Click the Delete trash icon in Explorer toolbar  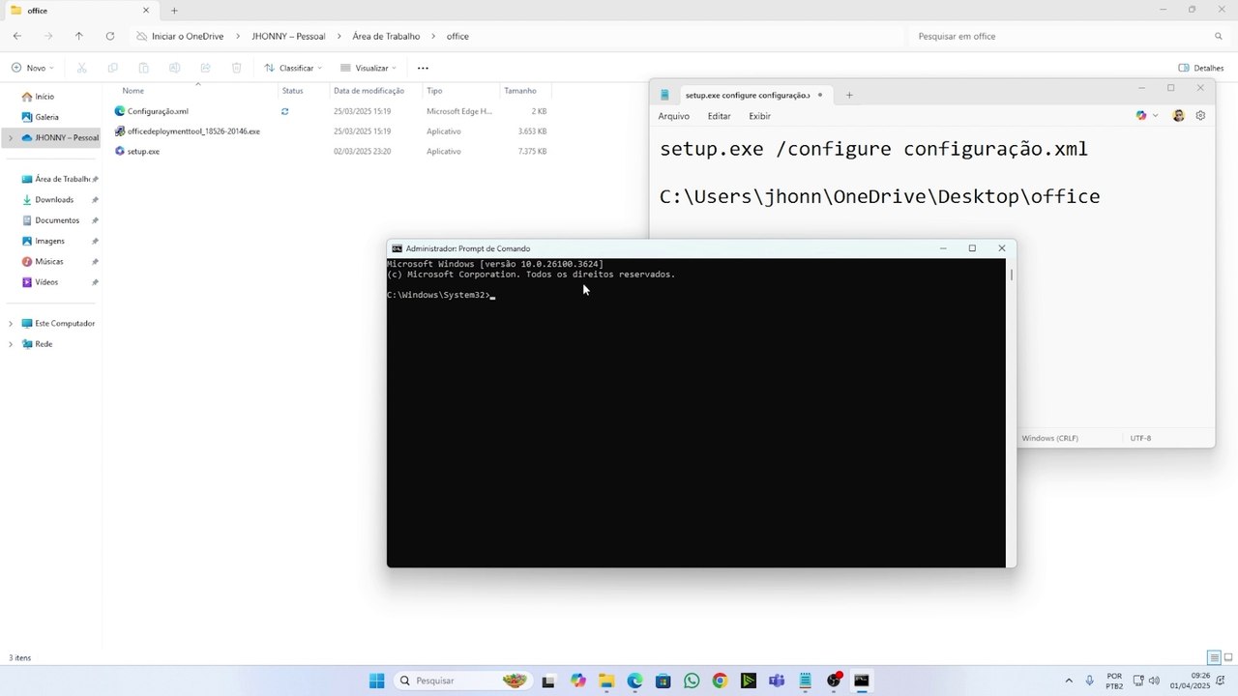point(236,68)
